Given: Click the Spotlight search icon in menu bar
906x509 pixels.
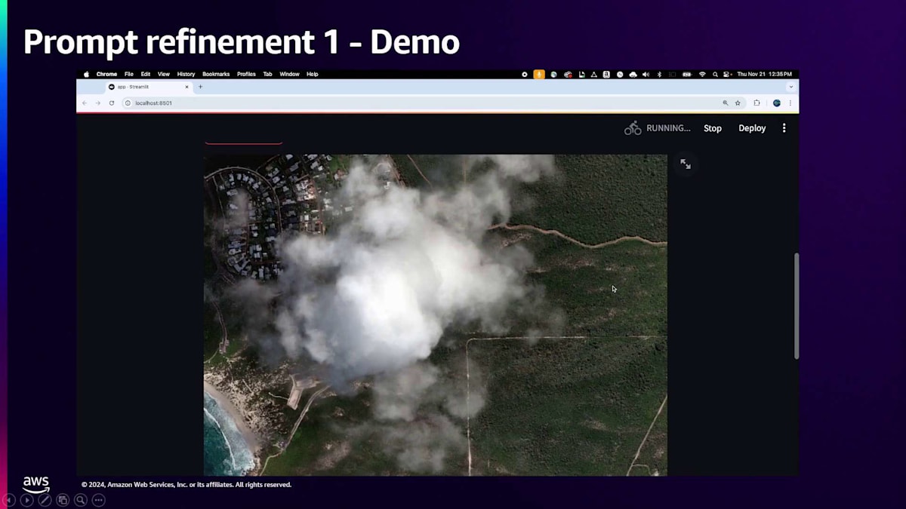Looking at the screenshot, I should point(715,75).
